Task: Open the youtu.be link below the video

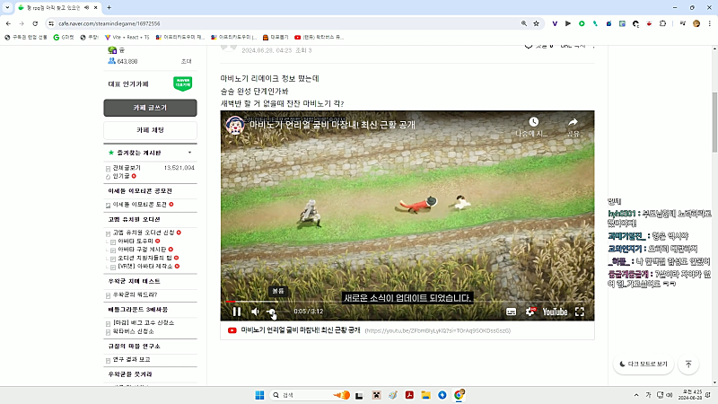Action: pyautogui.click(x=437, y=330)
